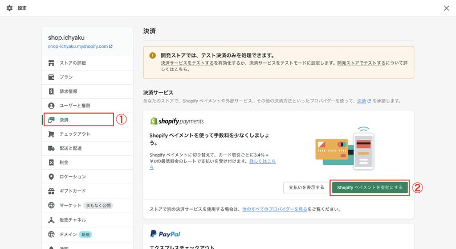
Task: Open the ストアの詳細 settings section
Action: click(x=87, y=63)
